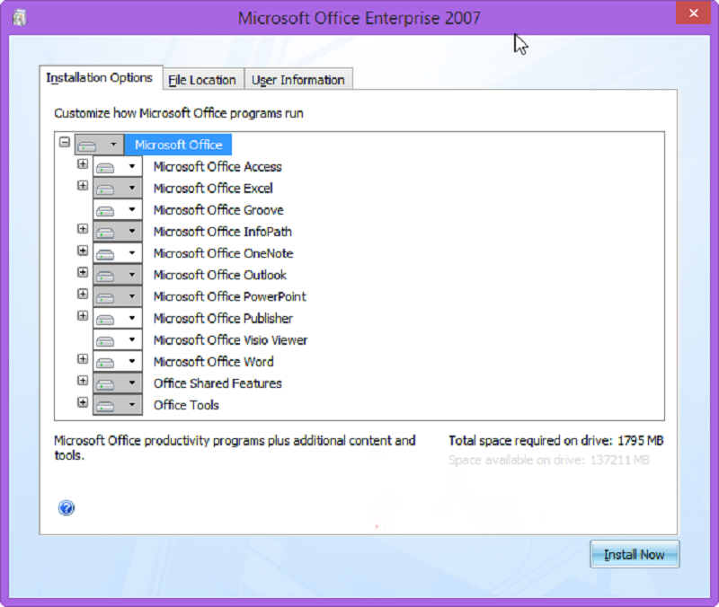The image size is (719, 607).
Task: Expand the Microsoft Office InfoPath node
Action: coord(83,229)
